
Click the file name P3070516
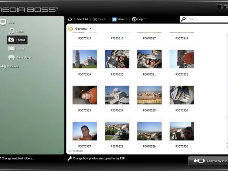117,38
